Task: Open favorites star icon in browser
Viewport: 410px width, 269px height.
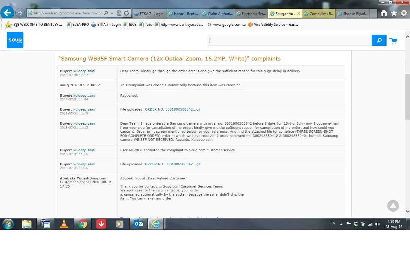Action: (x=394, y=13)
